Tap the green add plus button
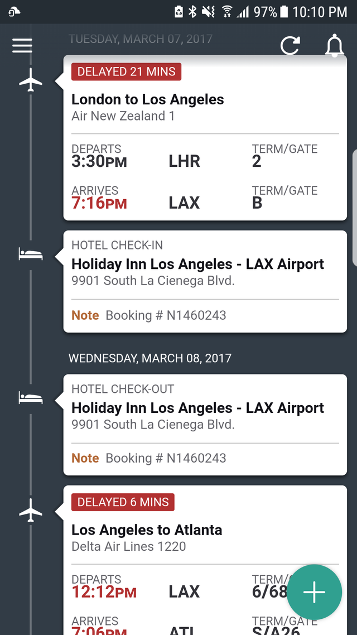Screen dimensions: 357x635 pos(315,592)
